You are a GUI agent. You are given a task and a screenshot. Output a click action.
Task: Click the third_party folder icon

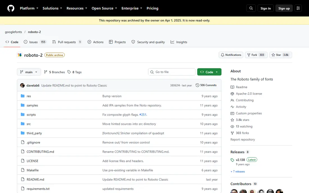pyautogui.click(x=23, y=133)
